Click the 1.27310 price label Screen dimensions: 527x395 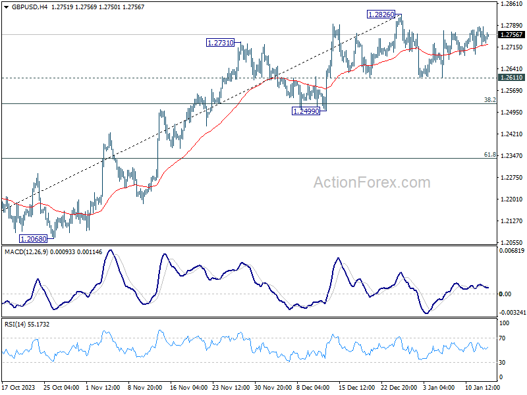click(x=221, y=43)
